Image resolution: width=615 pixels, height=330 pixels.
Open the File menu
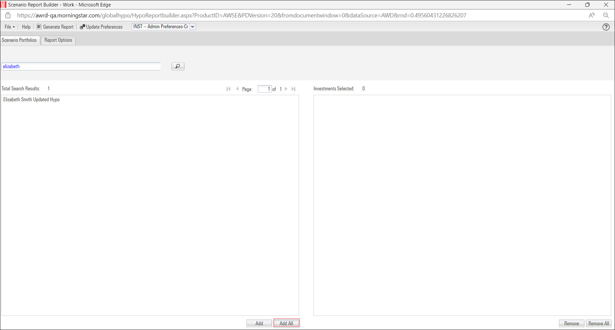(x=10, y=27)
